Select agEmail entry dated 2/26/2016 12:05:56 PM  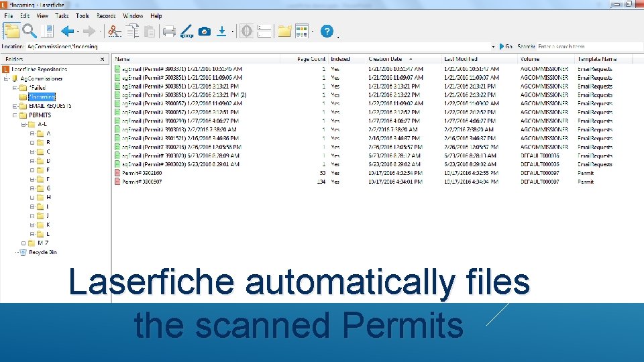tap(182, 147)
